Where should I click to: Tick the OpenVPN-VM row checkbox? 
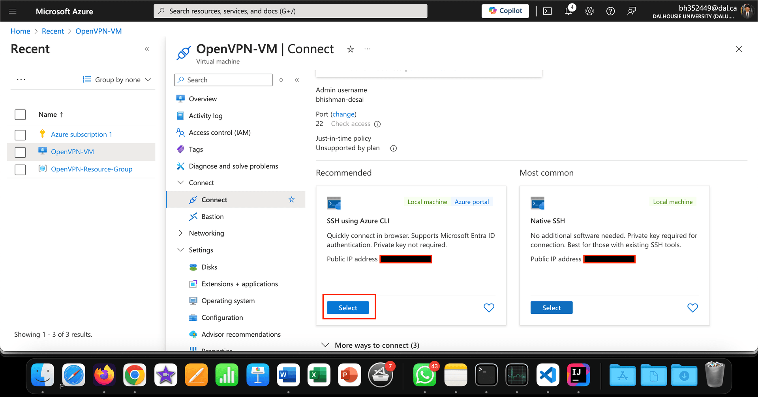tap(20, 152)
